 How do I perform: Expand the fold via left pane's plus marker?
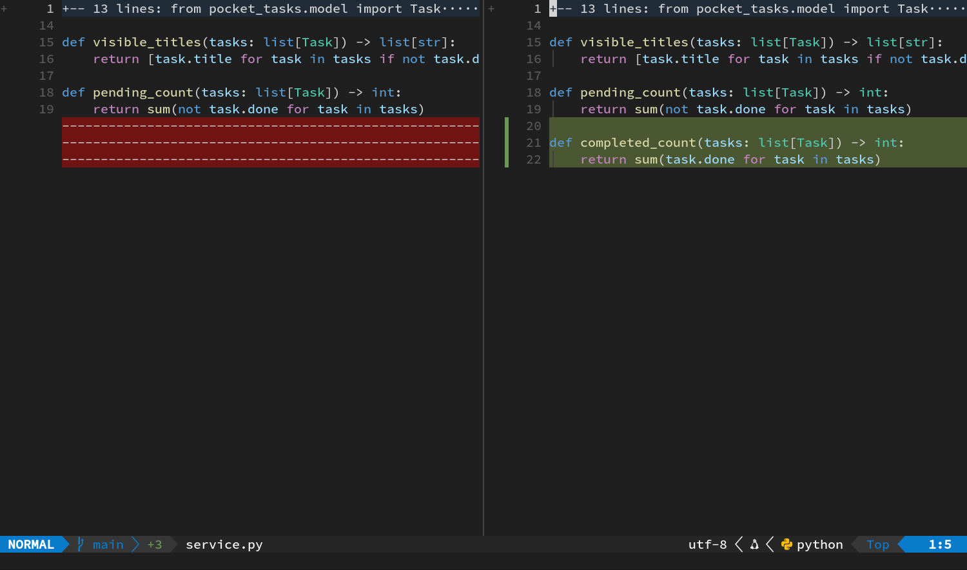pos(4,9)
